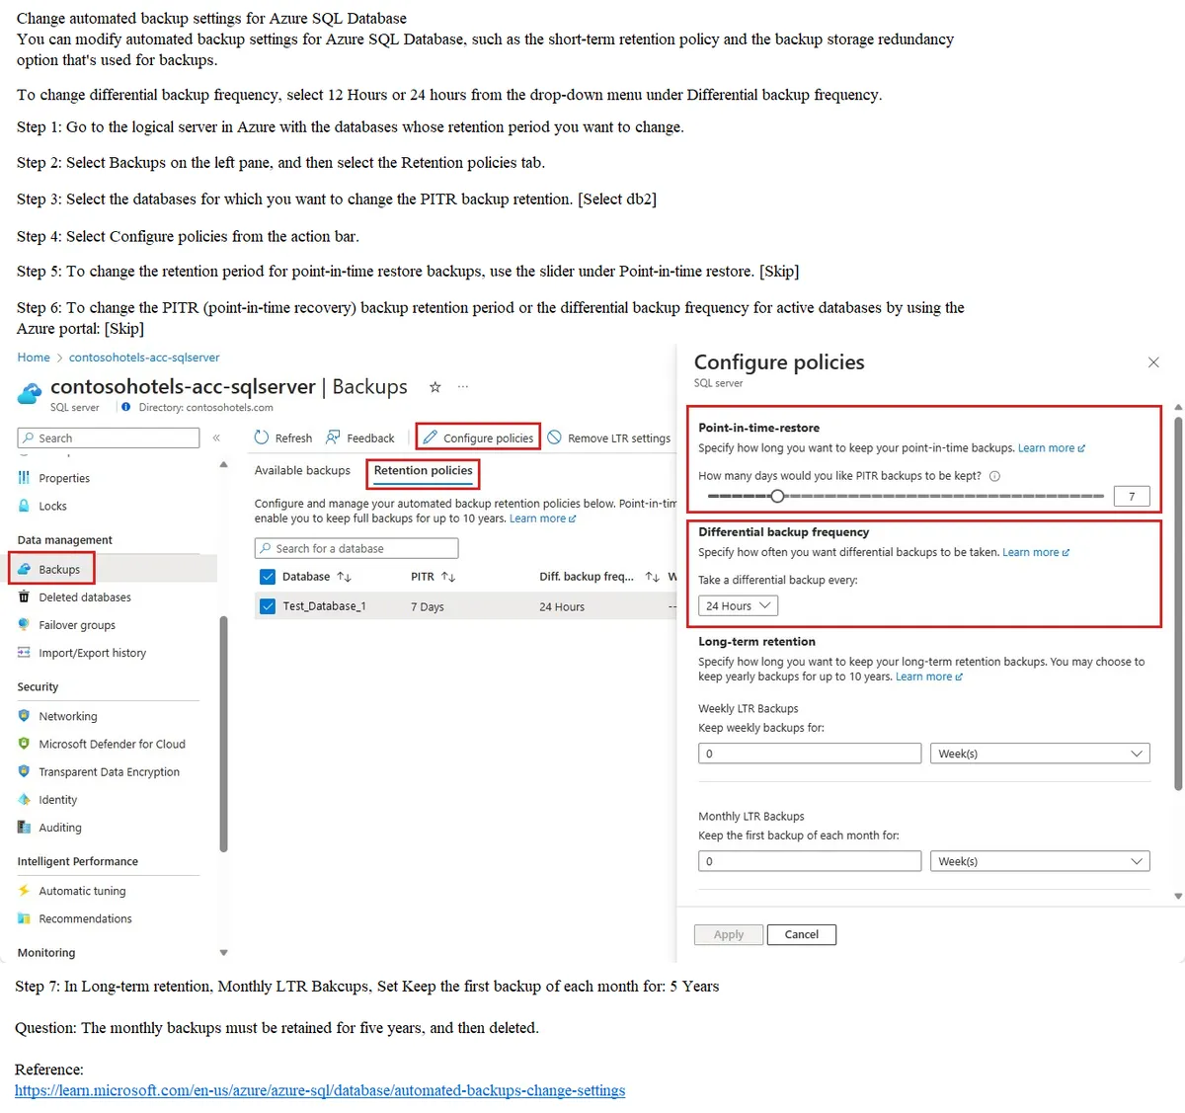Click Configure policies in the action bar

pyautogui.click(x=478, y=437)
